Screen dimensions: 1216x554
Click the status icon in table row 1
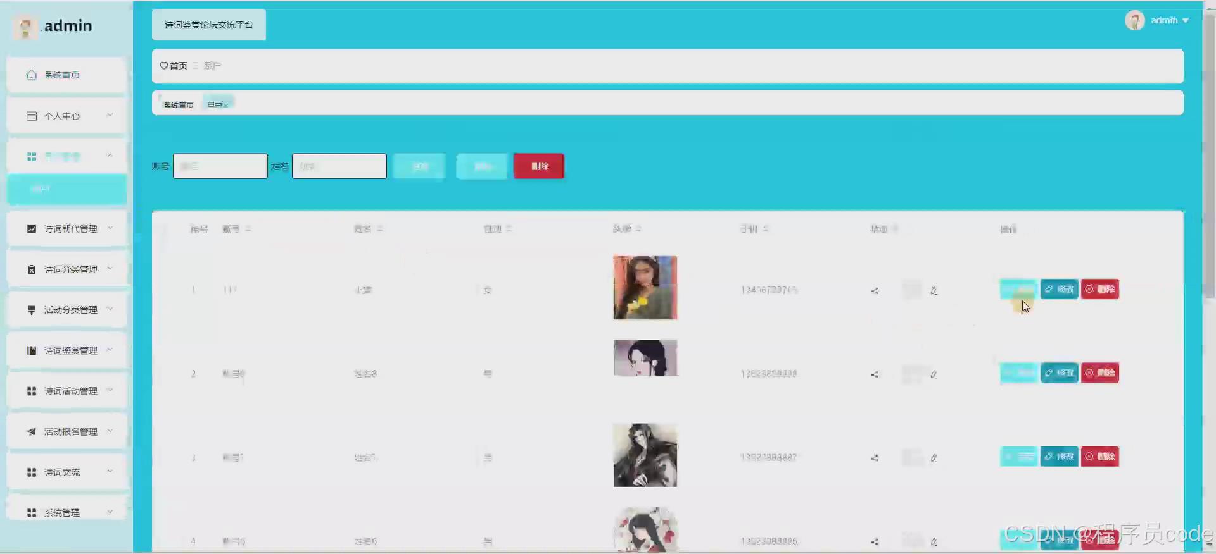pos(875,291)
